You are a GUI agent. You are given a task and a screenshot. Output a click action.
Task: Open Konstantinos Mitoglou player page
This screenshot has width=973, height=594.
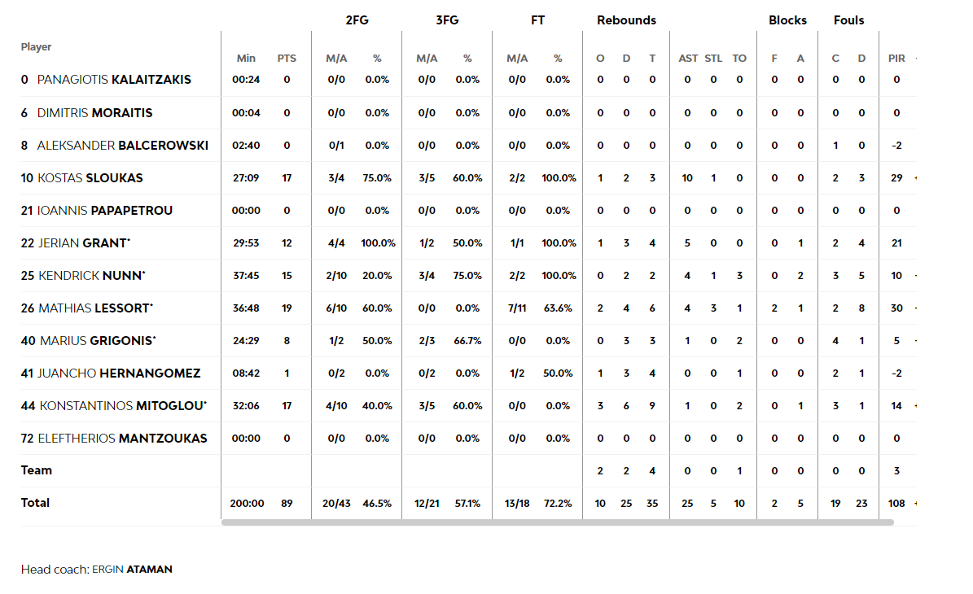122,406
